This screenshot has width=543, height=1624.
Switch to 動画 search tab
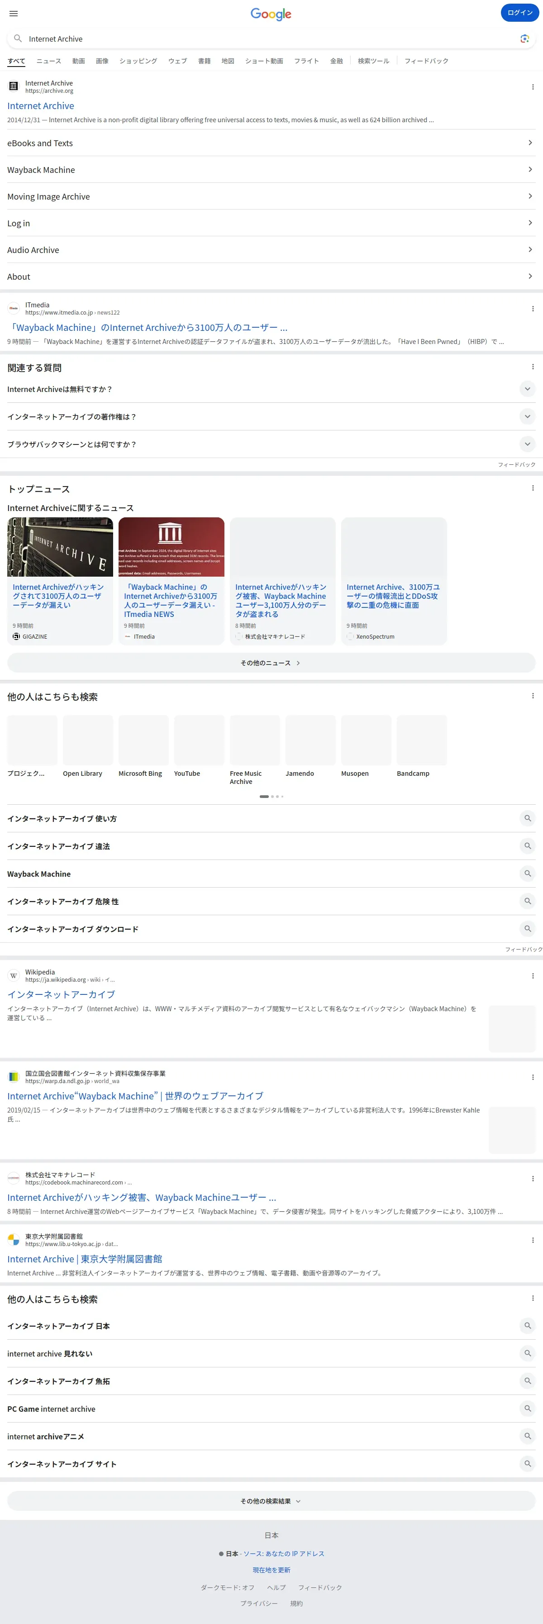click(78, 61)
